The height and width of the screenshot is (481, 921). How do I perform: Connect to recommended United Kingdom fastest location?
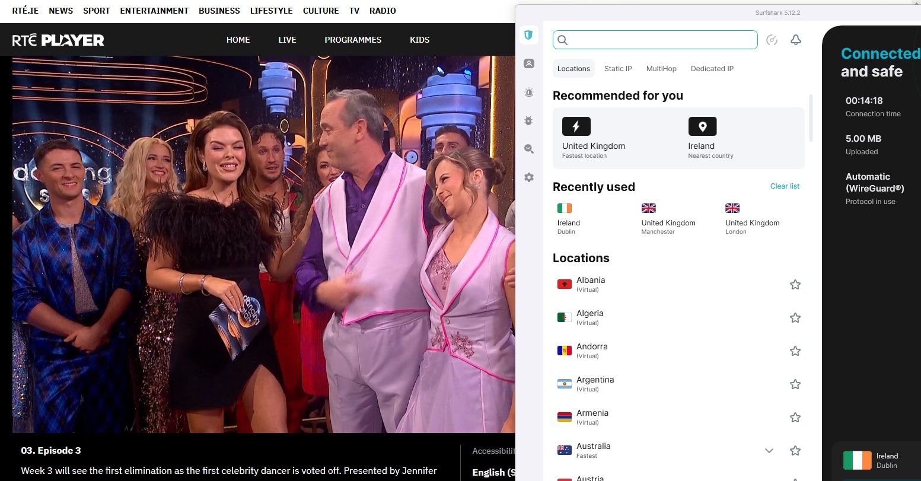(x=594, y=138)
